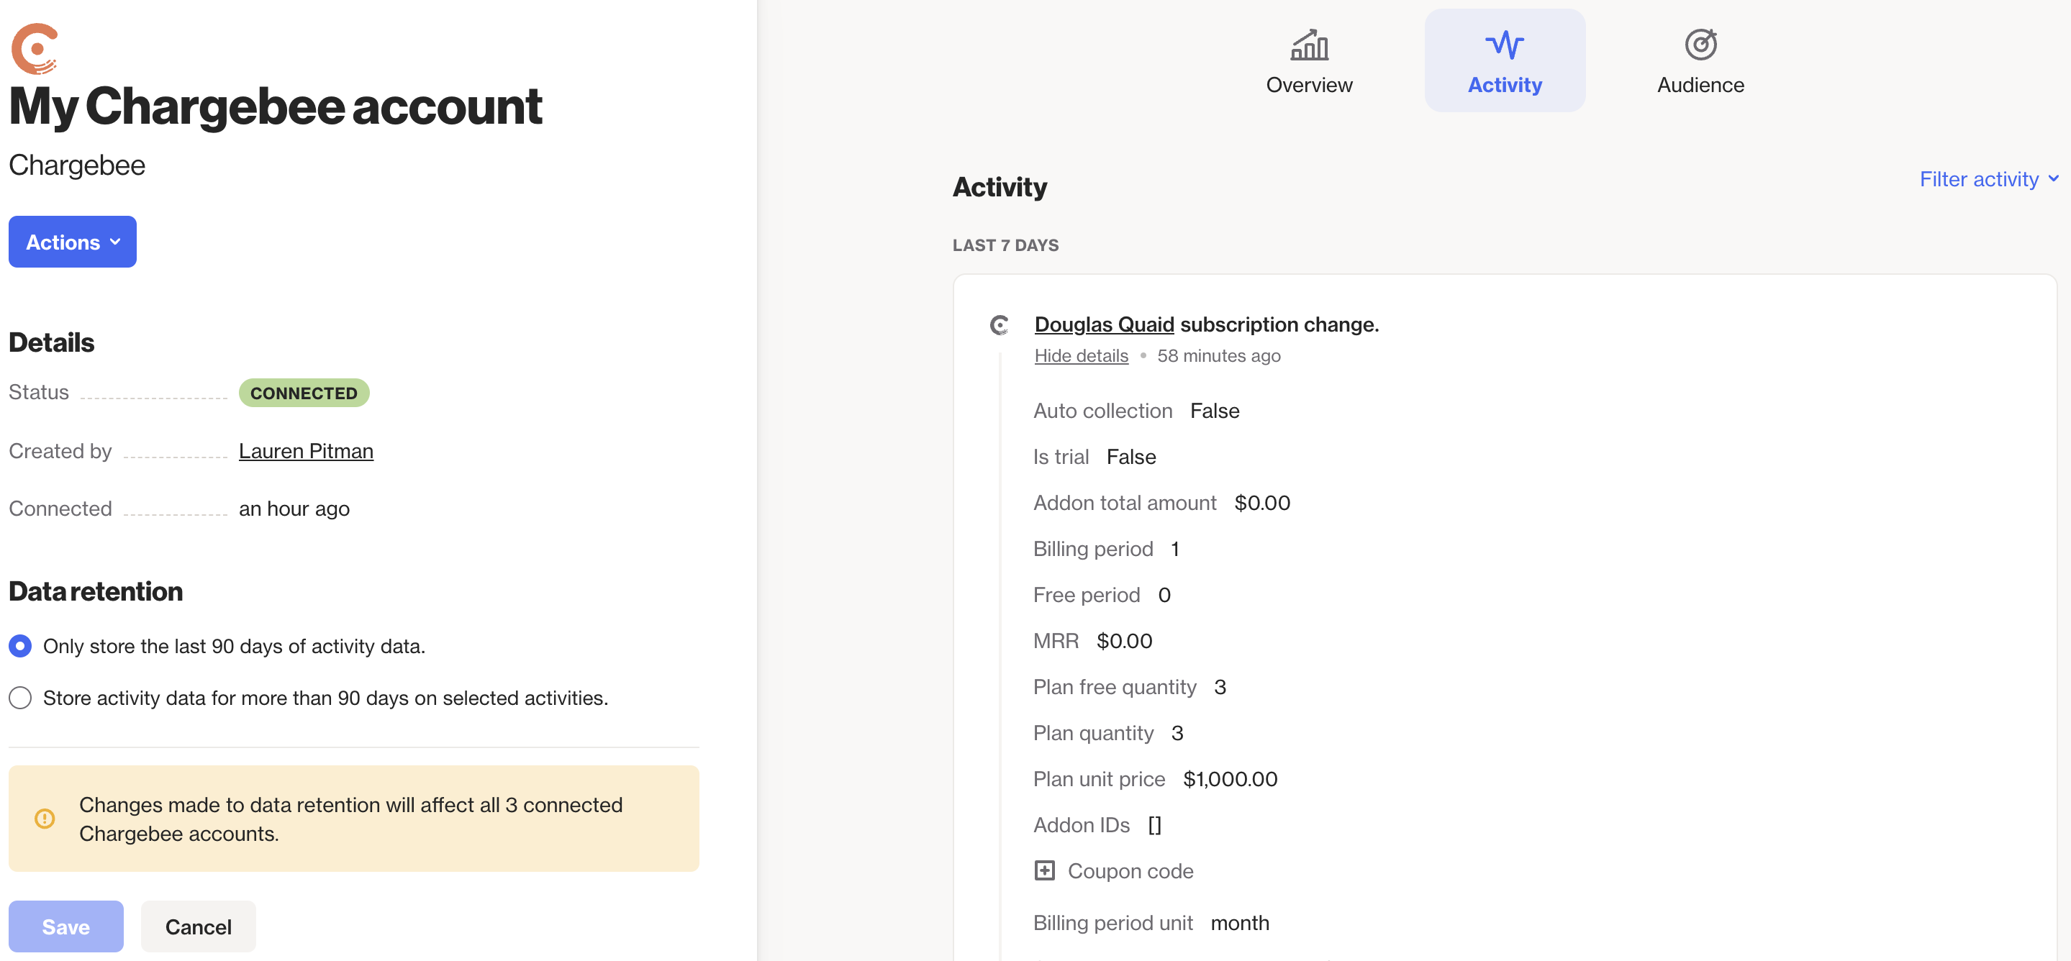Viewport: 2071px width, 961px height.
Task: Click the Activity pulse icon
Action: [1504, 45]
